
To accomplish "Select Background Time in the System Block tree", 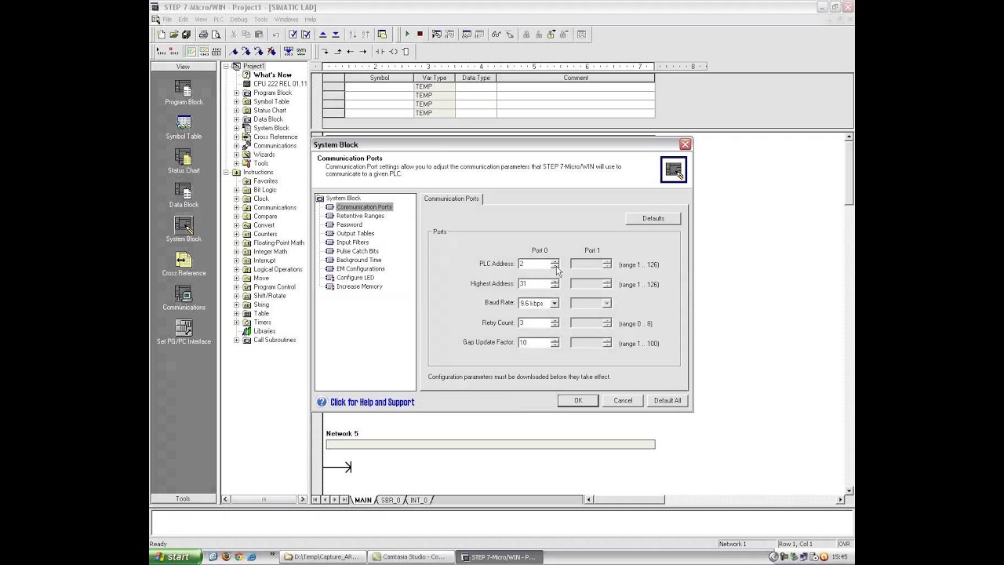I will point(358,260).
